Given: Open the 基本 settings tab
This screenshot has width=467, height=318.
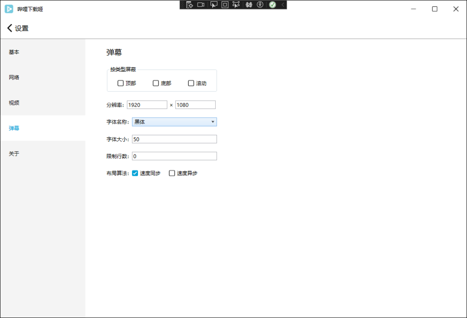Looking at the screenshot, I should tap(42, 52).
